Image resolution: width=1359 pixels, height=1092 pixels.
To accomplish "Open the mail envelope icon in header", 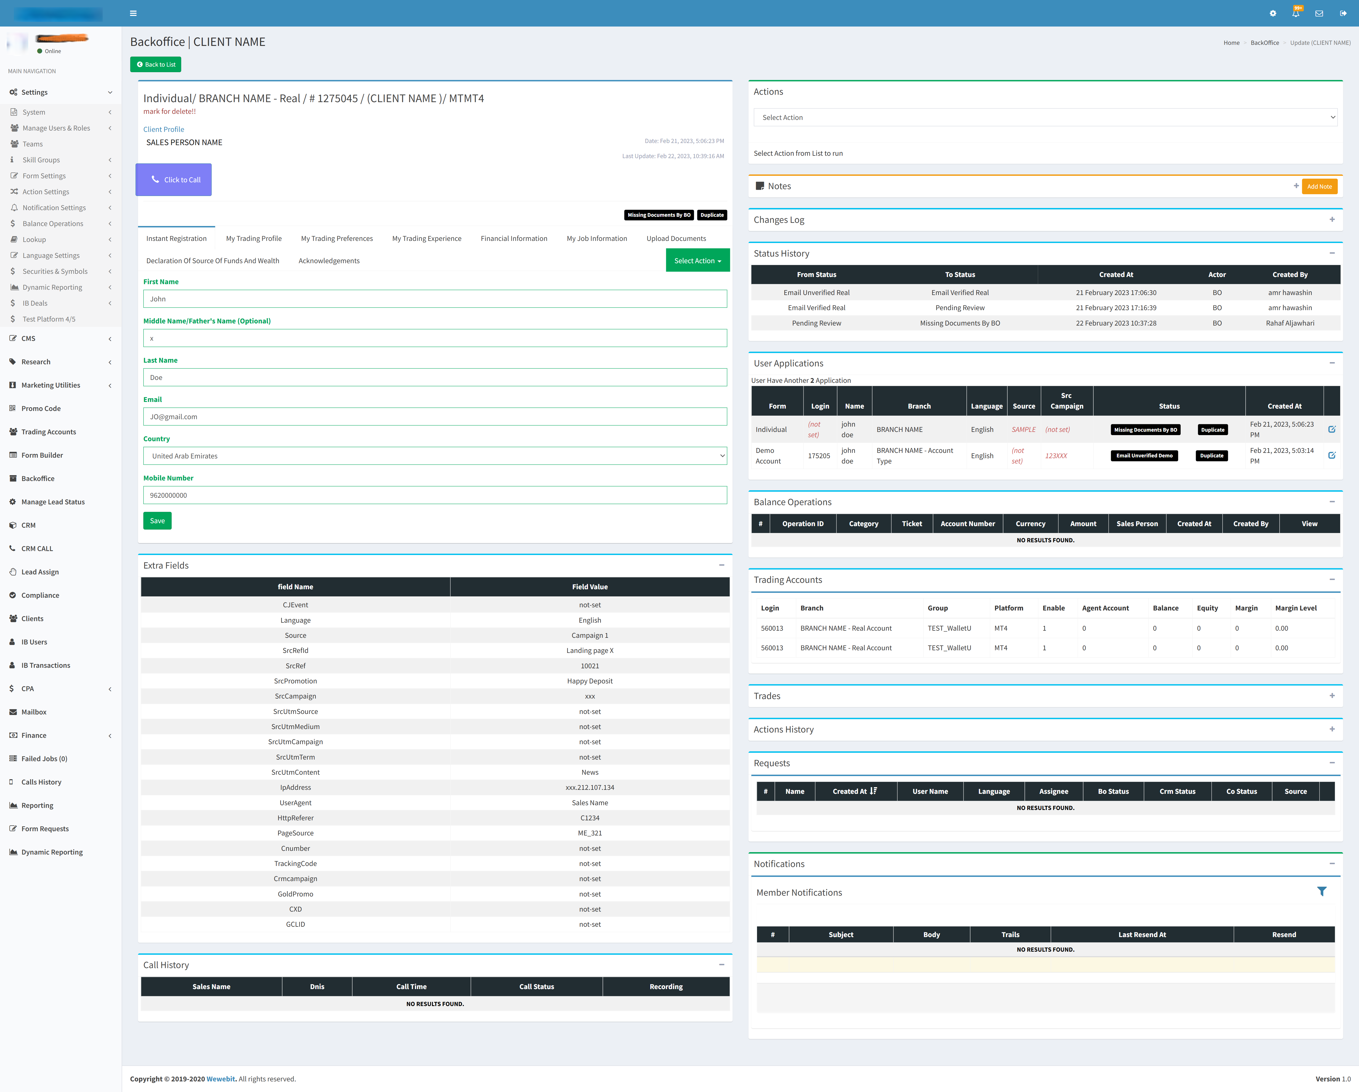I will [x=1319, y=13].
